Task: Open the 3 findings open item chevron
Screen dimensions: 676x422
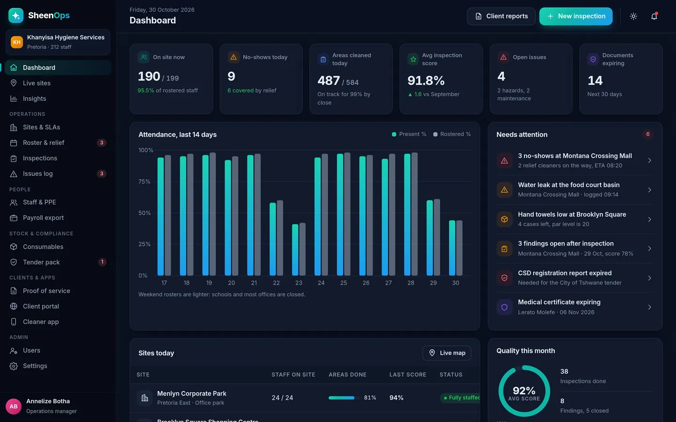Action: tap(649, 249)
